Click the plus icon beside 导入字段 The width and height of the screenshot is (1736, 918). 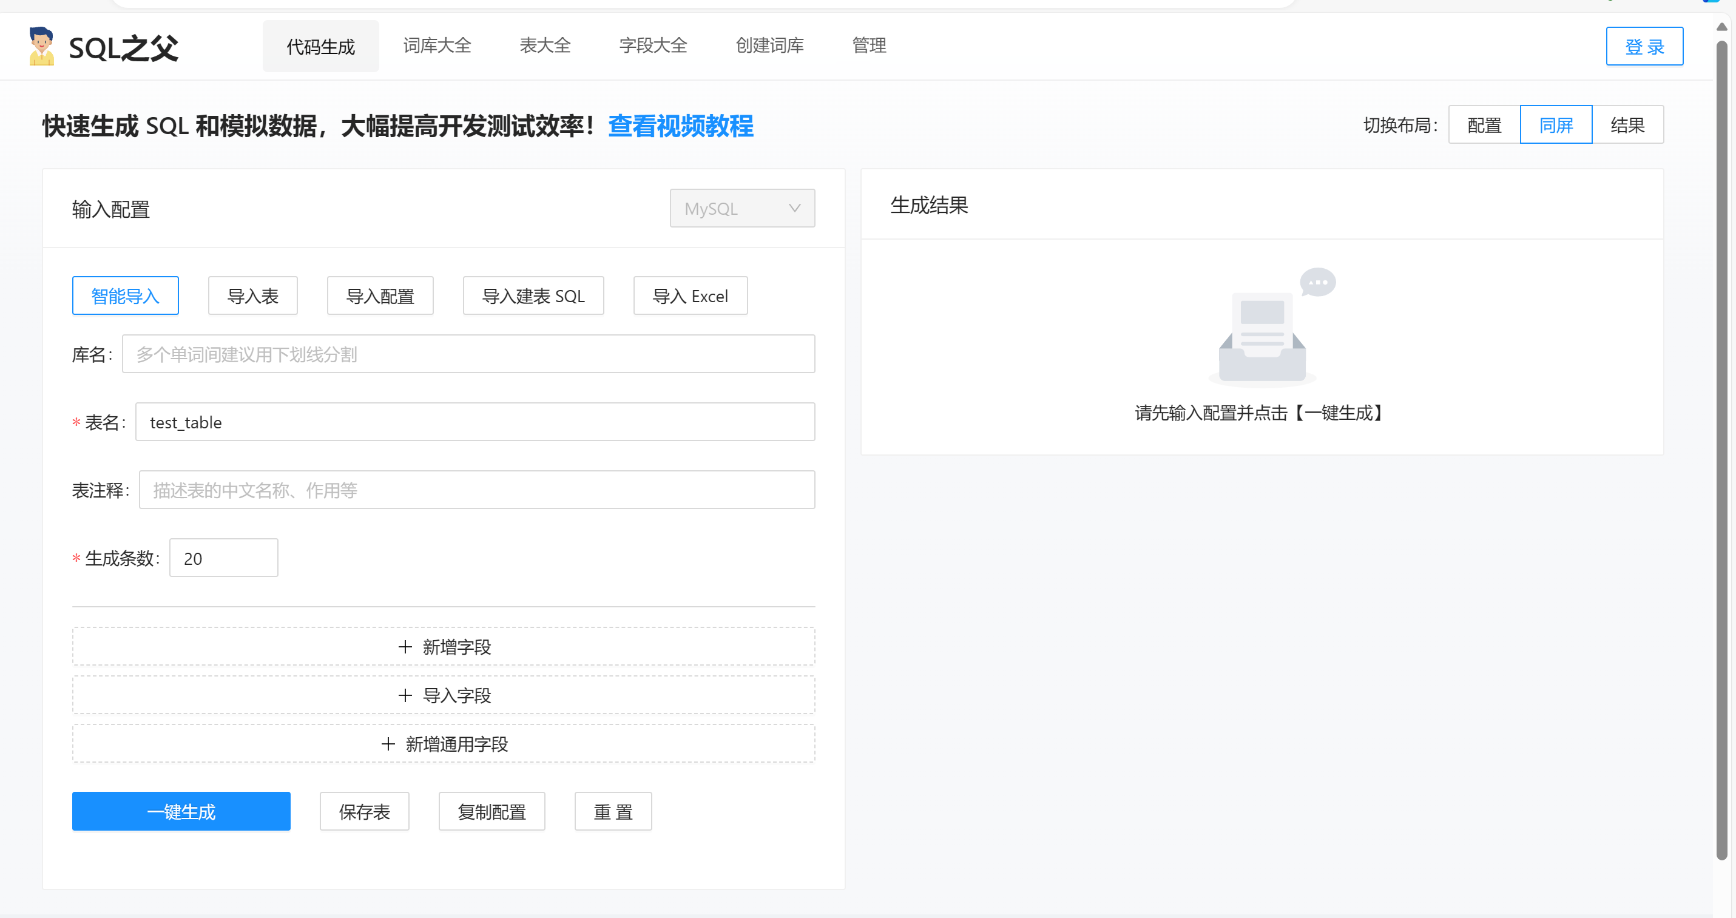pos(404,695)
